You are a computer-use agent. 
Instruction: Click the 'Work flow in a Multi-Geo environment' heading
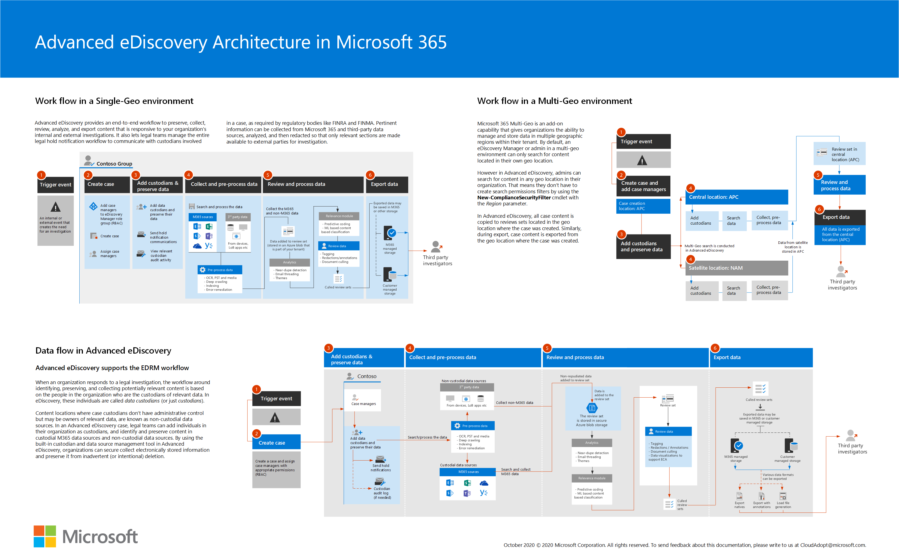click(x=554, y=101)
